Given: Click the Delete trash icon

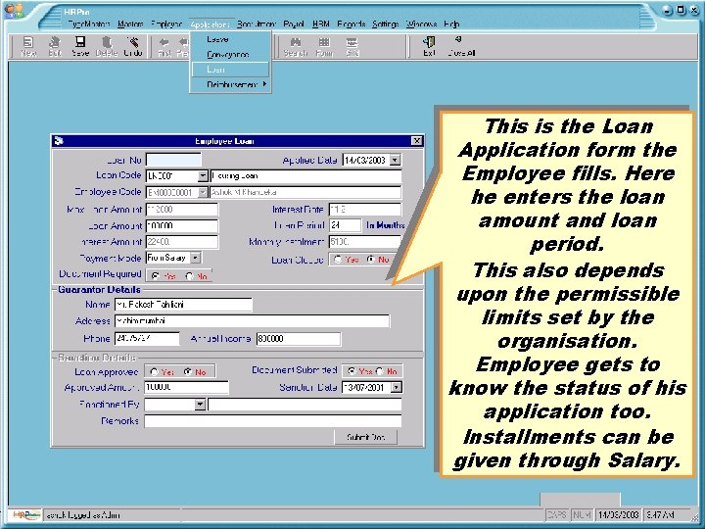Looking at the screenshot, I should (x=107, y=42).
